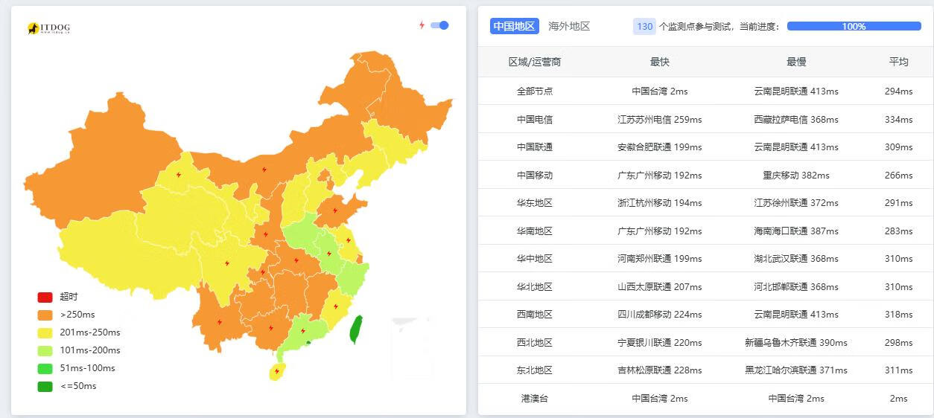Click the lightning marker on Hainan island
The image size is (934, 418).
point(277,370)
